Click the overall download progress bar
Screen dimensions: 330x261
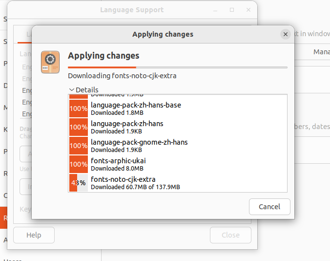point(177,67)
